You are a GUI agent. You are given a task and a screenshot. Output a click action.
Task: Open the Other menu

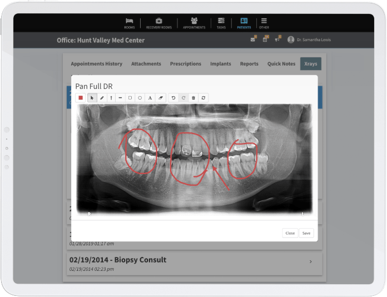coord(264,23)
